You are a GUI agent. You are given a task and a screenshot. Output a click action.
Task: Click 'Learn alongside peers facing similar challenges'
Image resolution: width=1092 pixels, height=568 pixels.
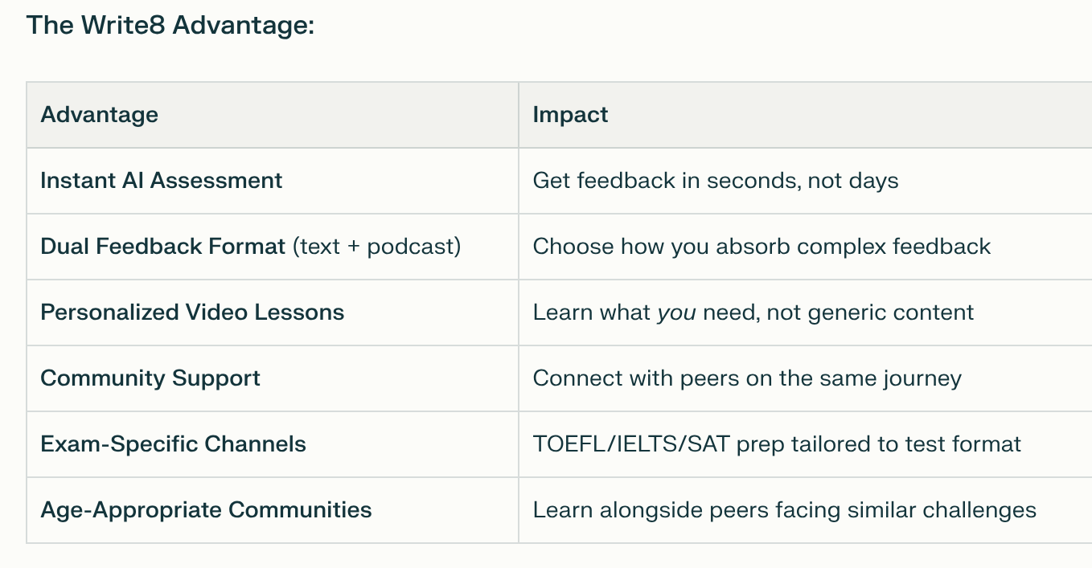(x=784, y=509)
